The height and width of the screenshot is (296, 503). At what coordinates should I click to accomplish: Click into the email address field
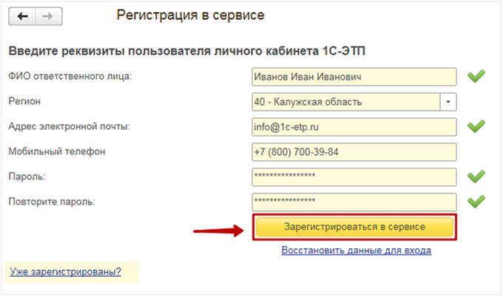coord(354,126)
